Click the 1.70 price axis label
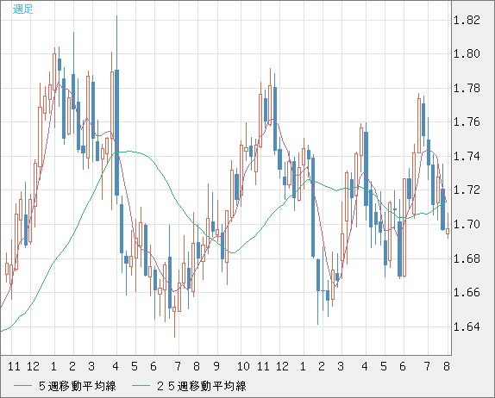The width and height of the screenshot is (495, 398). tap(467, 224)
